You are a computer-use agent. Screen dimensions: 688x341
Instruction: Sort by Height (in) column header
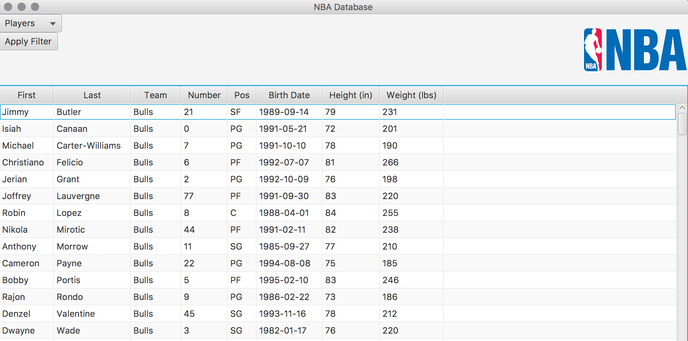coord(350,95)
